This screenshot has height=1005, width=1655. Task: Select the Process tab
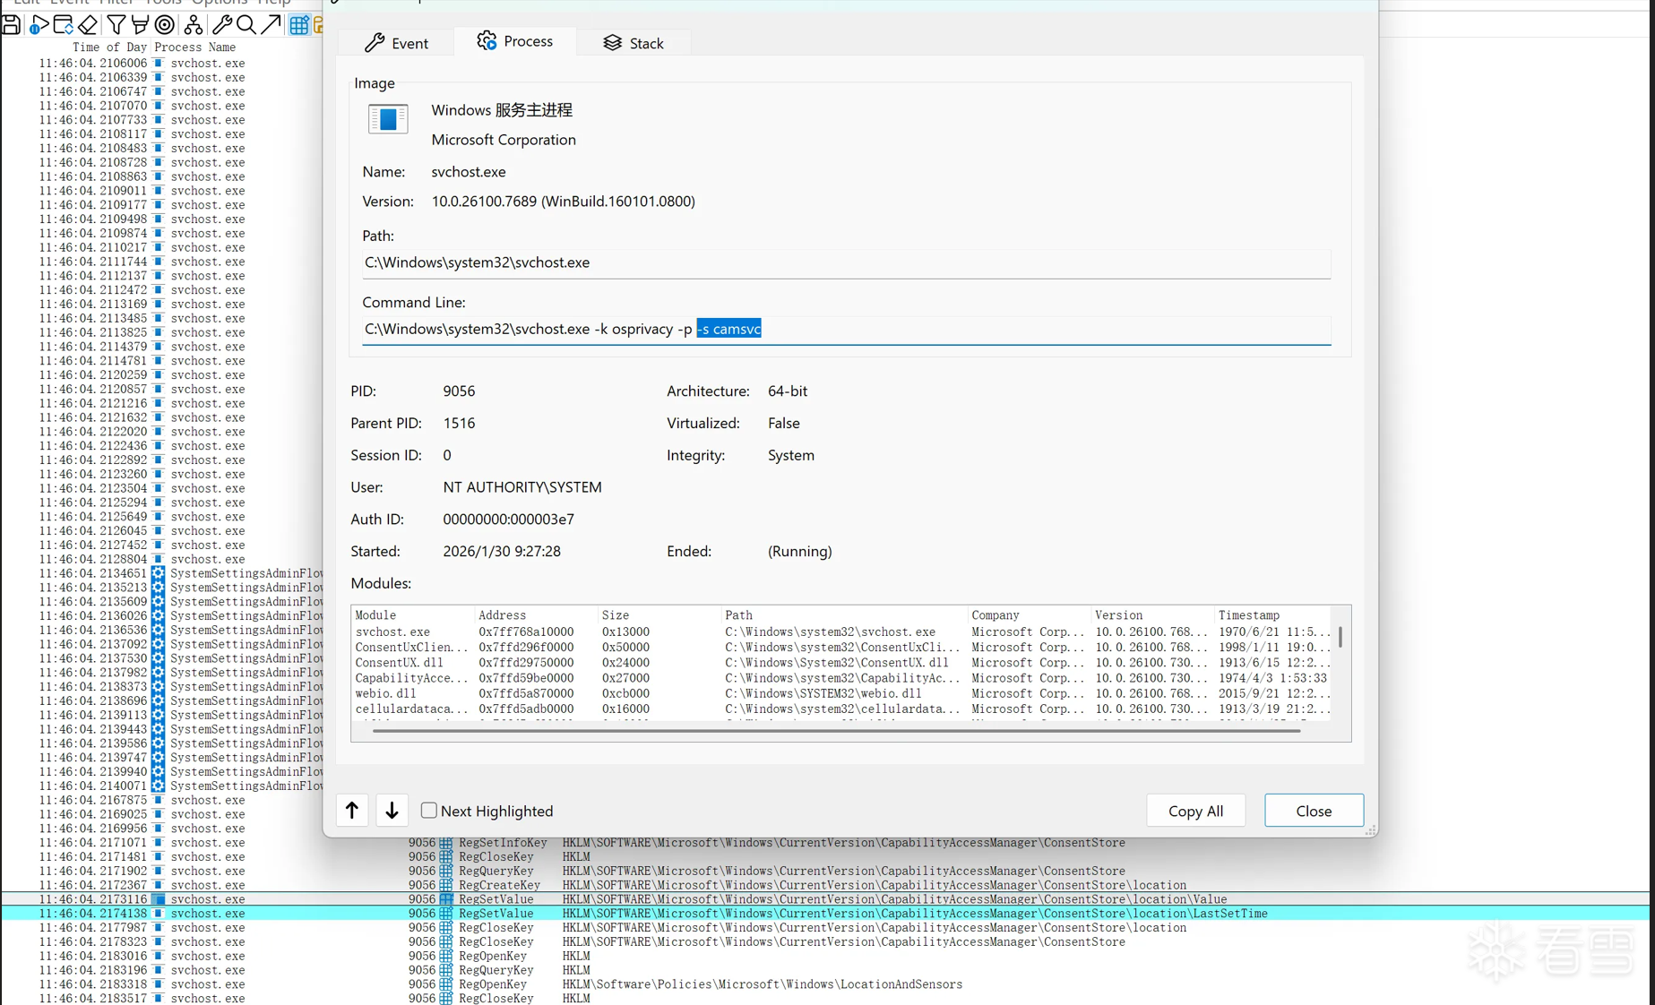pos(515,41)
